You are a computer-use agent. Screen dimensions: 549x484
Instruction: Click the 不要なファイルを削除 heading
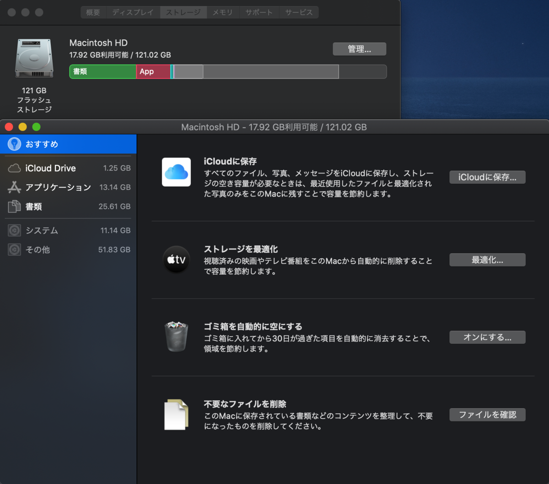pos(245,404)
